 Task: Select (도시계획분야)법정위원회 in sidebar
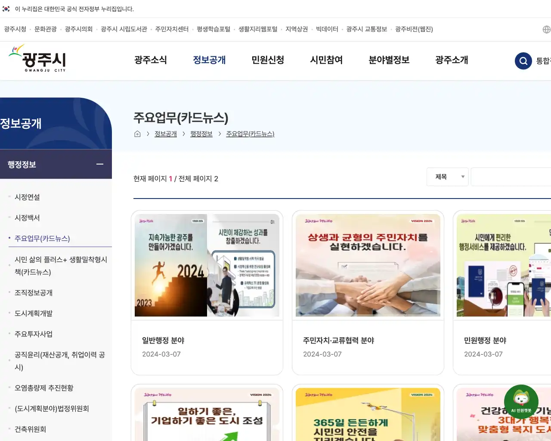52,408
